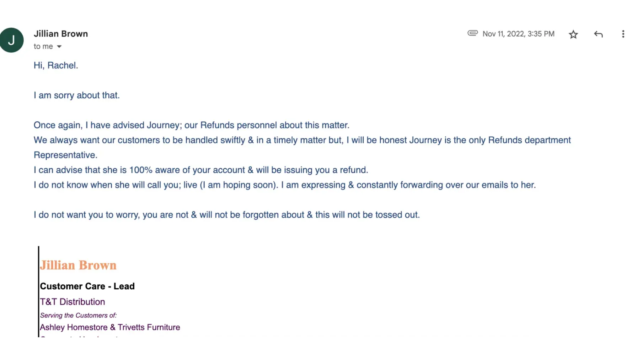Click the "Serving the Customers of:" line

(x=78, y=315)
